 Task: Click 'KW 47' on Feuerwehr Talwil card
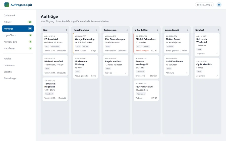click(x=154, y=98)
